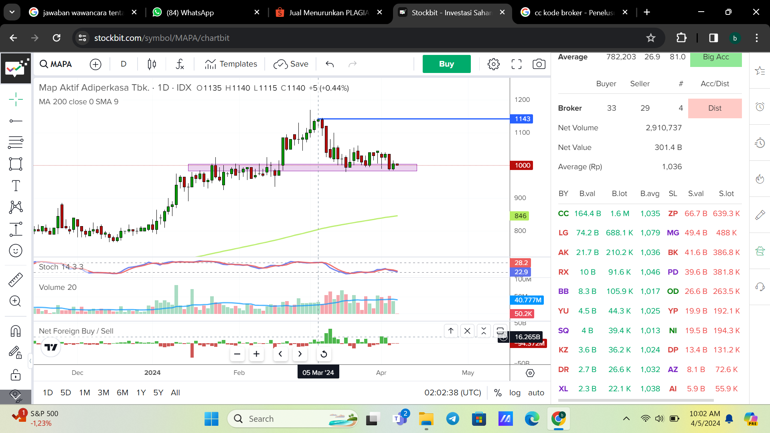Open watchlist star icon in sidebar
This screenshot has width=770, height=433.
click(x=760, y=71)
